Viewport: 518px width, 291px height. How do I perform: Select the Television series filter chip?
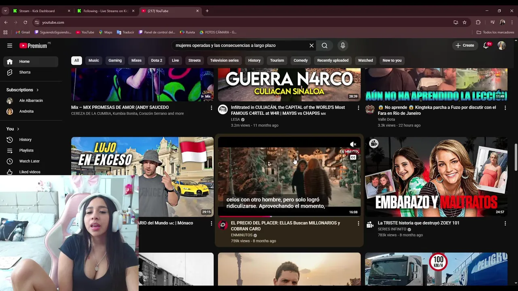tap(224, 61)
